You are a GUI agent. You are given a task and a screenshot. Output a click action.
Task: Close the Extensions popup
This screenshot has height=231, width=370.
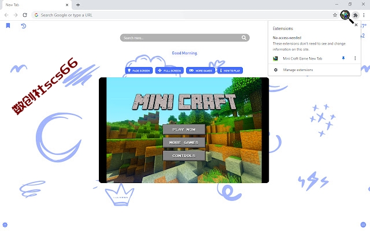356,25
